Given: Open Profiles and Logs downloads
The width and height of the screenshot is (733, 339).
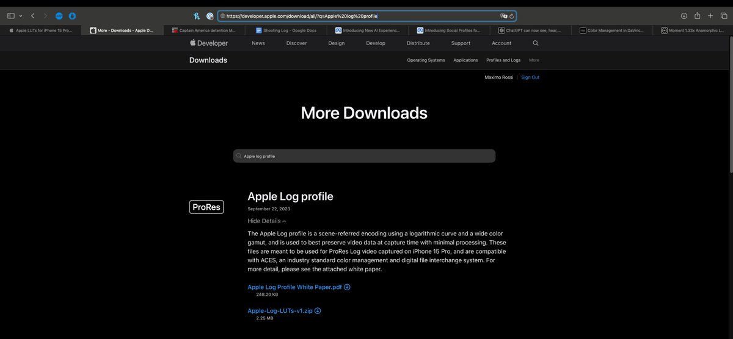Looking at the screenshot, I should [x=503, y=60].
